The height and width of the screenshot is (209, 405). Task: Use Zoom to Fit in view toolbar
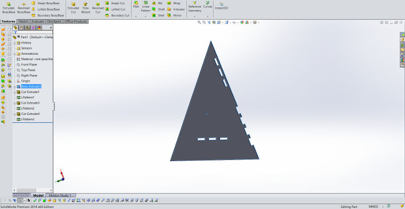tap(199, 22)
